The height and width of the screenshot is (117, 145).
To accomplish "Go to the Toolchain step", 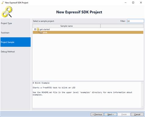I will tap(16, 33).
